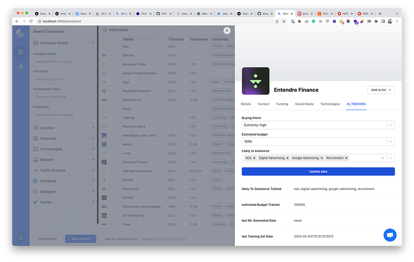
Task: Switch to the Funding tab
Action: [282, 104]
